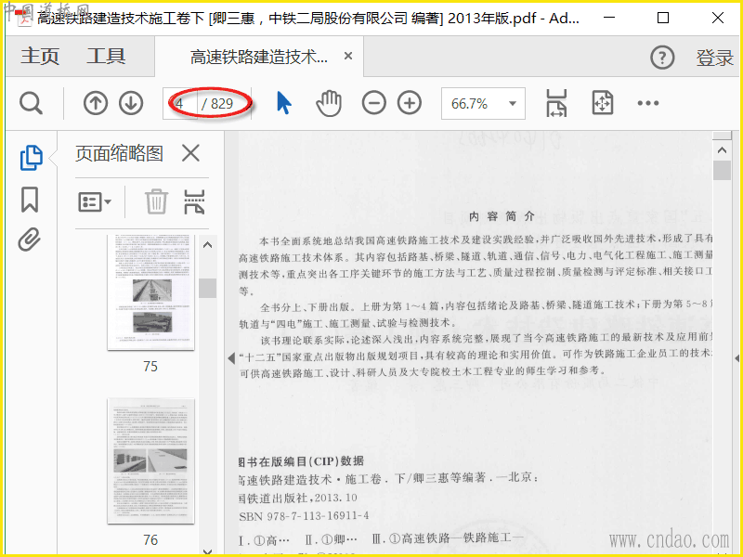The image size is (743, 557).
Task: Close the 高速铁路建造技术 document tab
Action: tap(347, 56)
